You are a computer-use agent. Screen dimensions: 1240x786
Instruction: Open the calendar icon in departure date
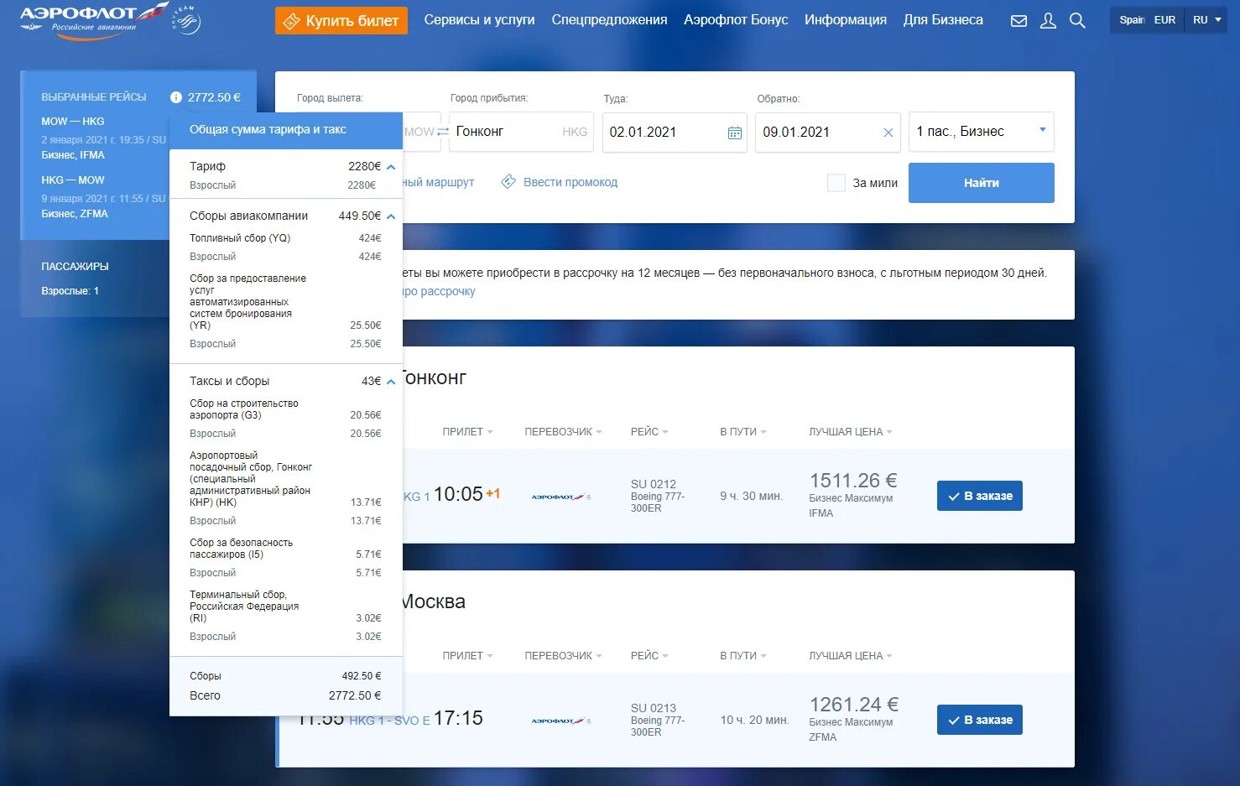[x=734, y=133]
